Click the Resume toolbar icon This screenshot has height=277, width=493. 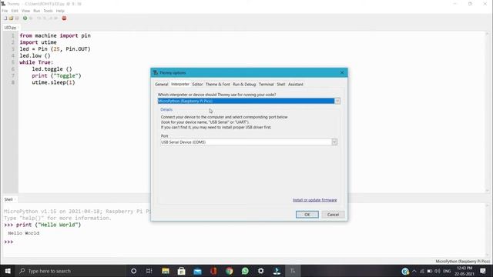[56, 18]
